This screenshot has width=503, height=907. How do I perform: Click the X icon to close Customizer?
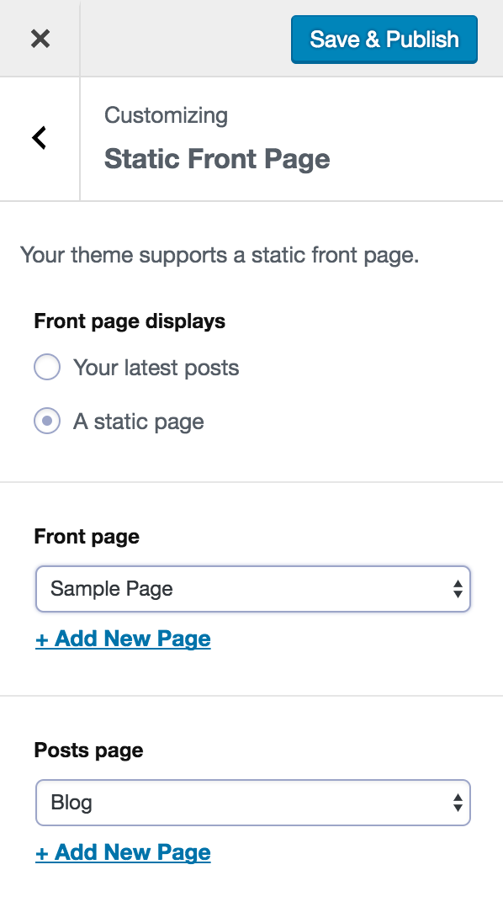[40, 39]
